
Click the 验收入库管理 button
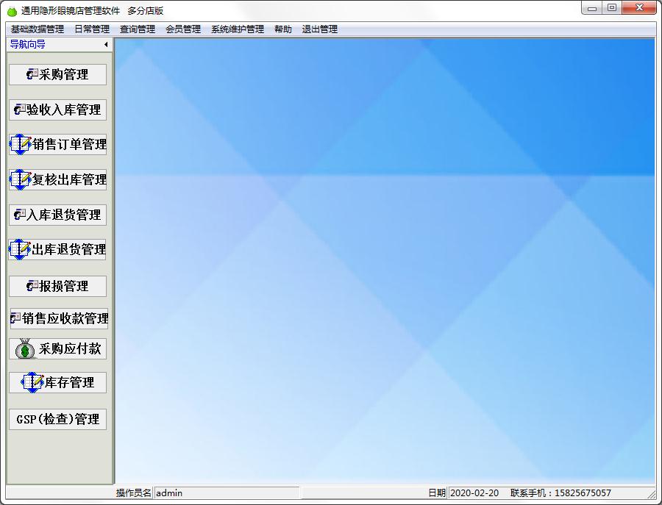(57, 110)
